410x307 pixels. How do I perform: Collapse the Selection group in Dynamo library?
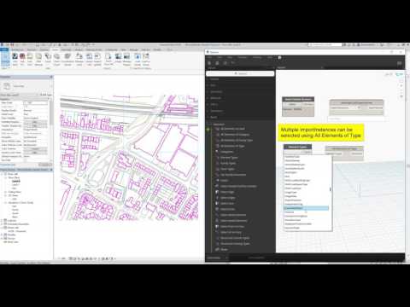(219, 125)
